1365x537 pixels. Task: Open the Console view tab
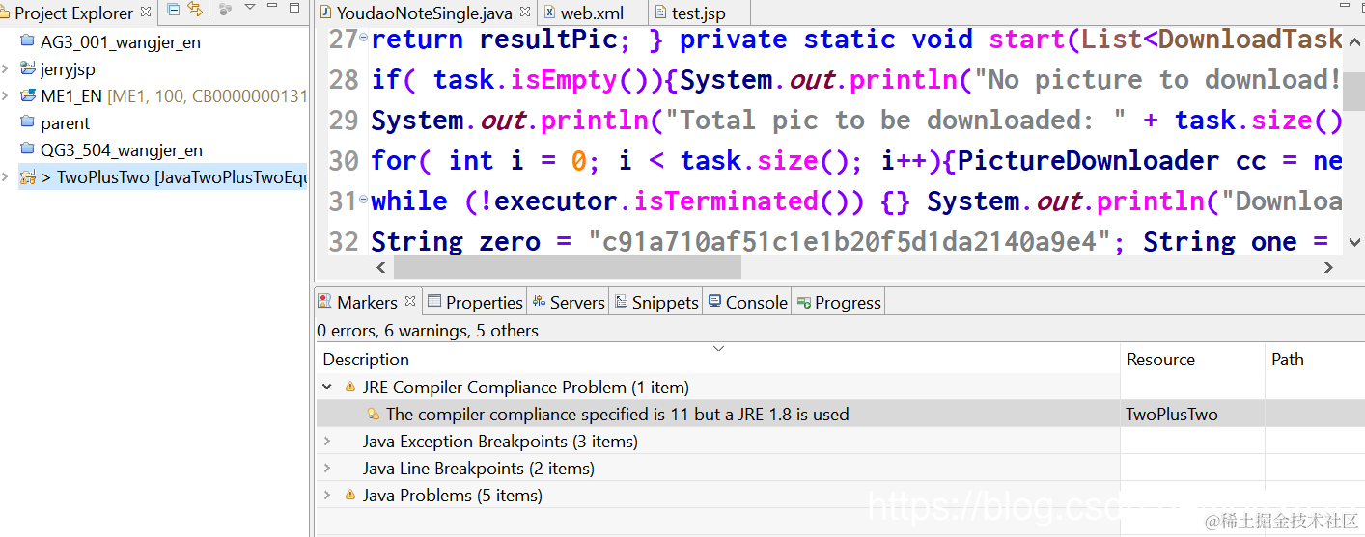point(747,302)
